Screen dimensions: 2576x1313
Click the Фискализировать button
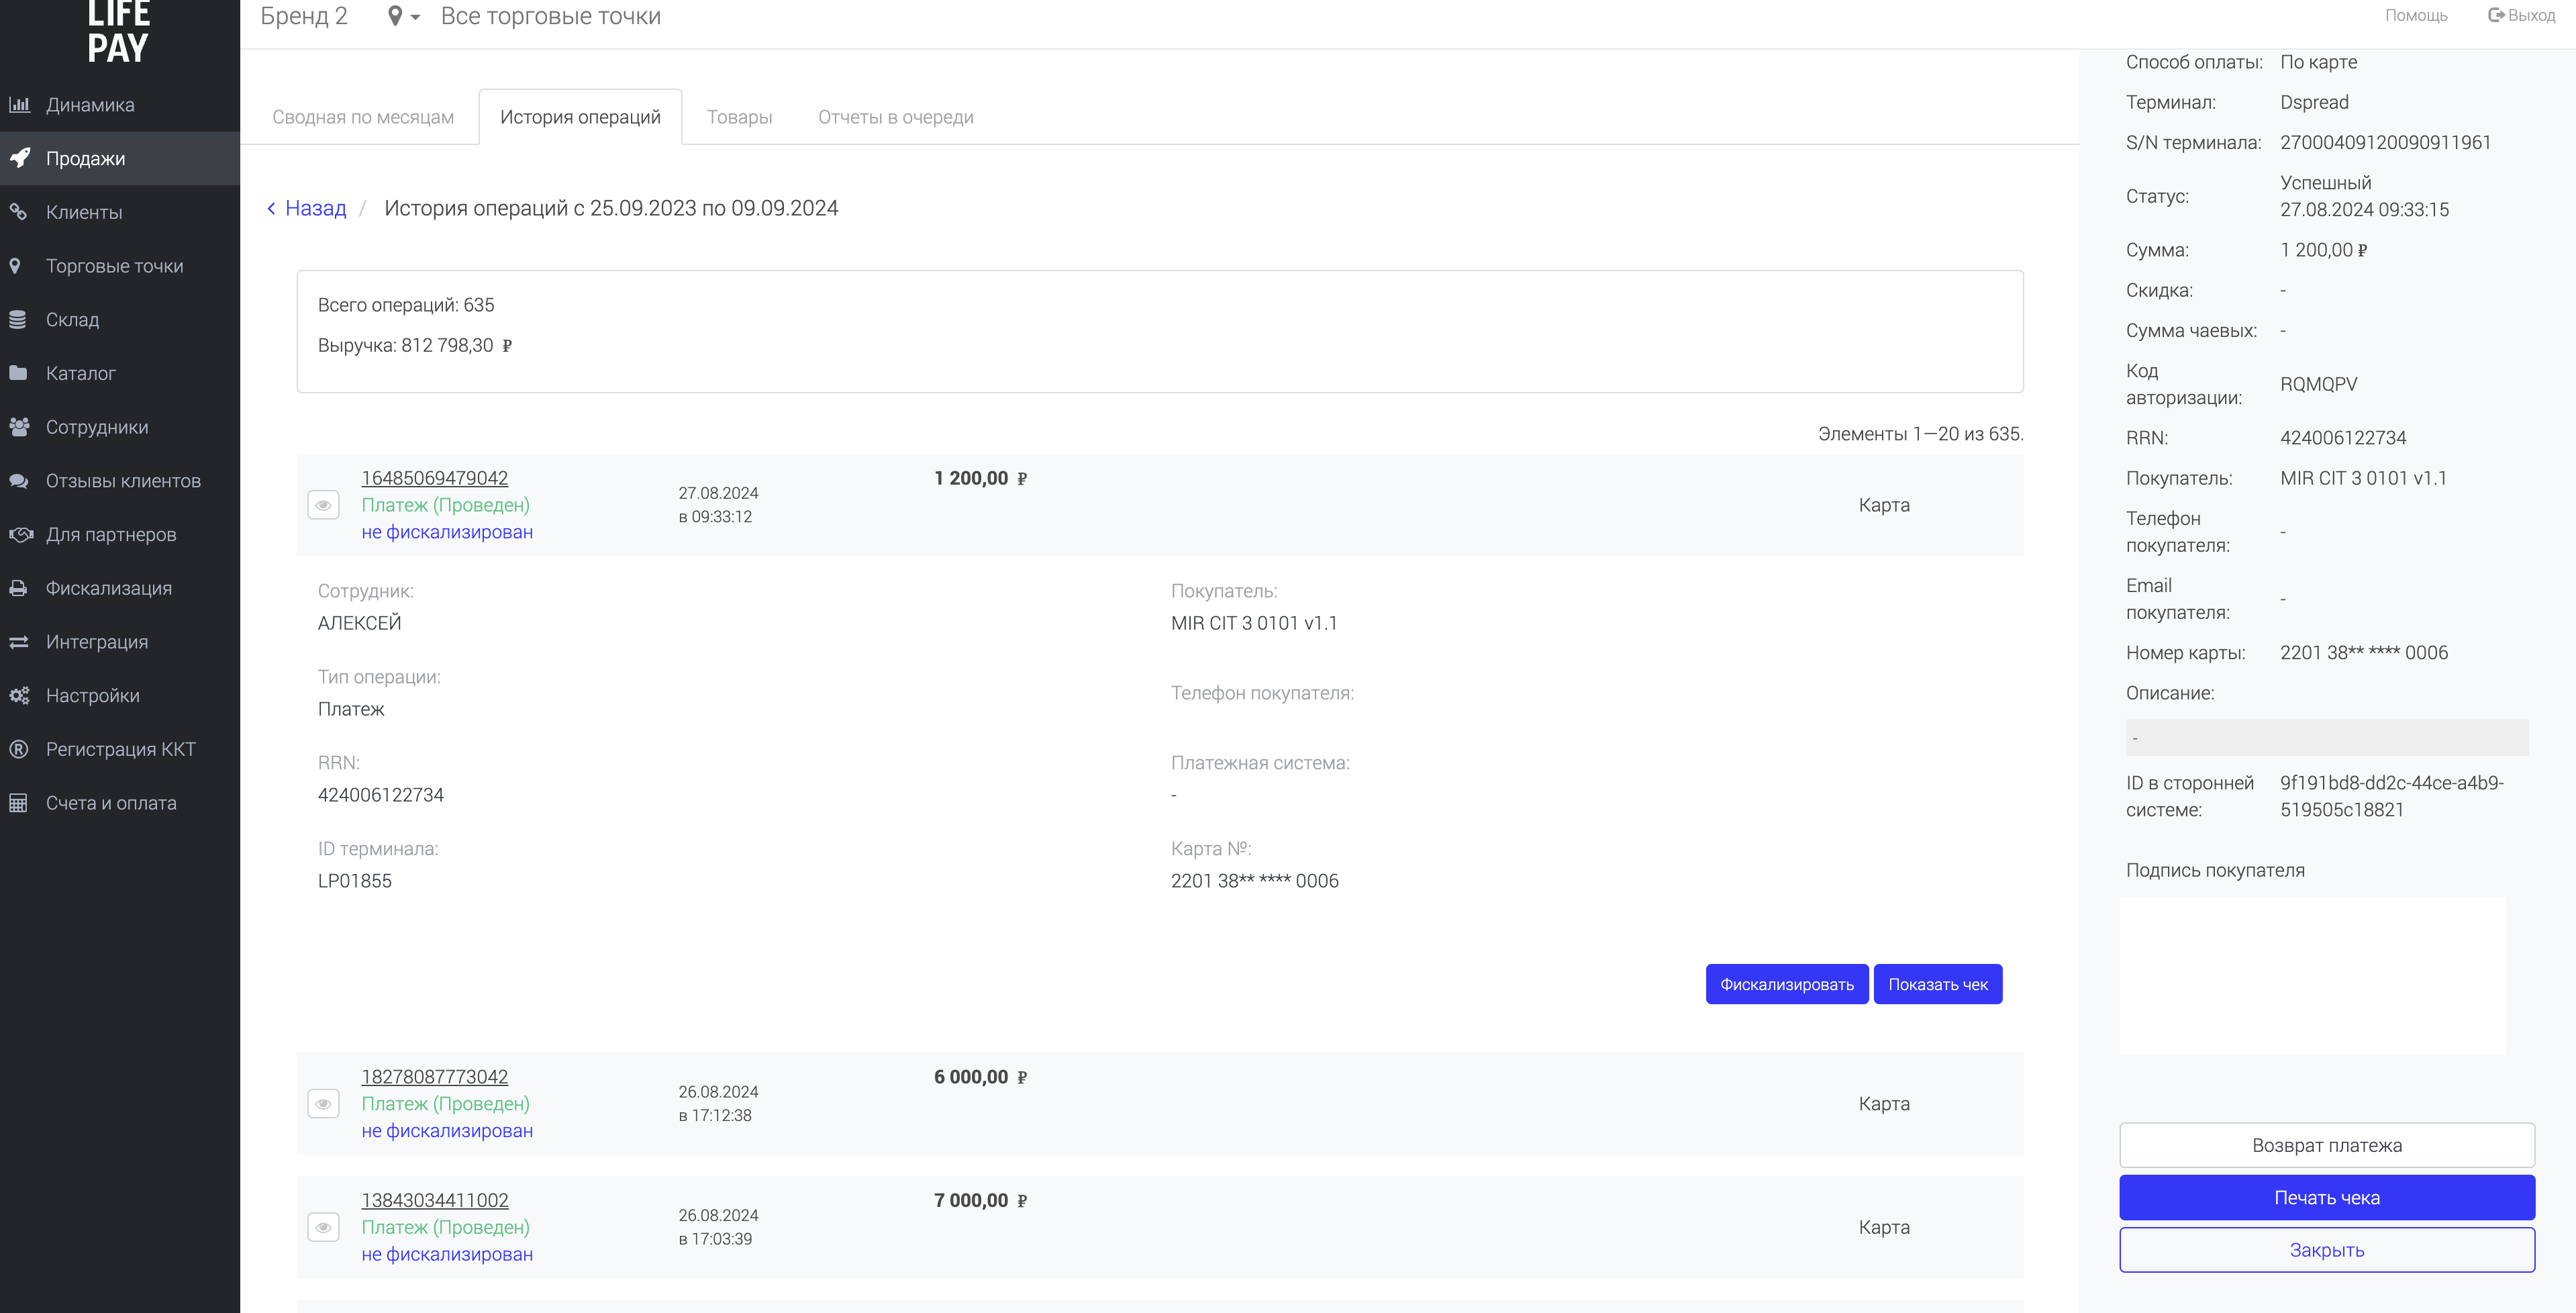click(1786, 984)
